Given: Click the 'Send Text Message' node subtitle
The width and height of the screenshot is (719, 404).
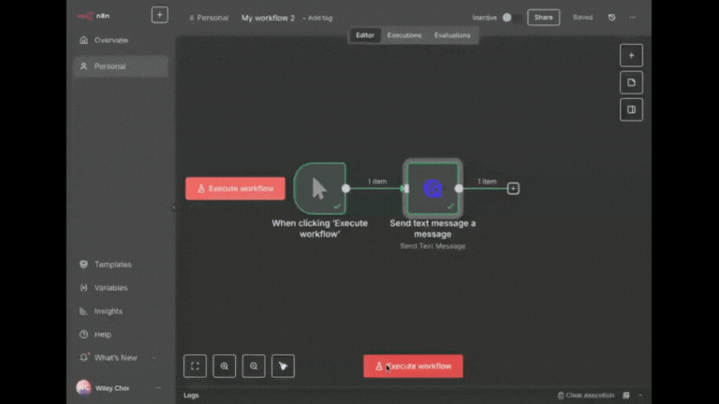Looking at the screenshot, I should [433, 246].
